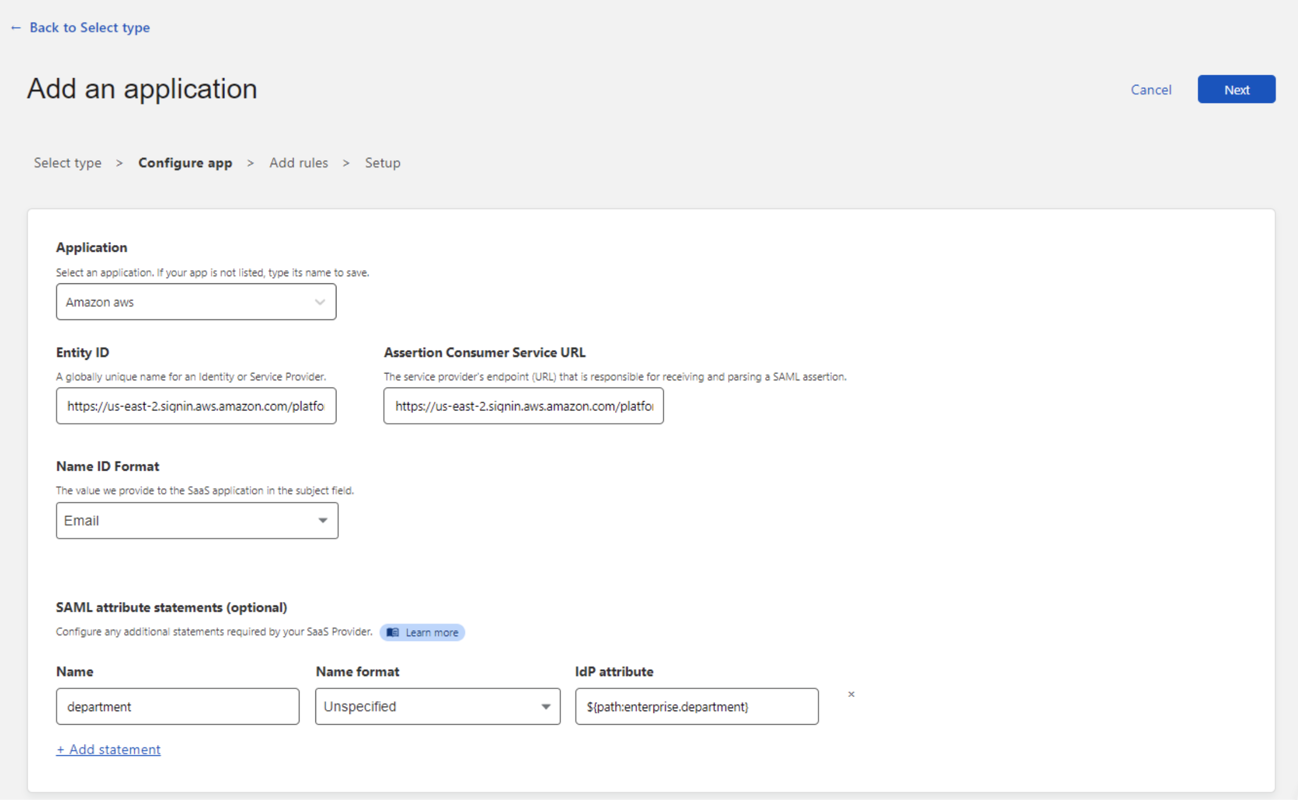Click the department Name input field
The height and width of the screenshot is (800, 1298).
pyautogui.click(x=177, y=706)
